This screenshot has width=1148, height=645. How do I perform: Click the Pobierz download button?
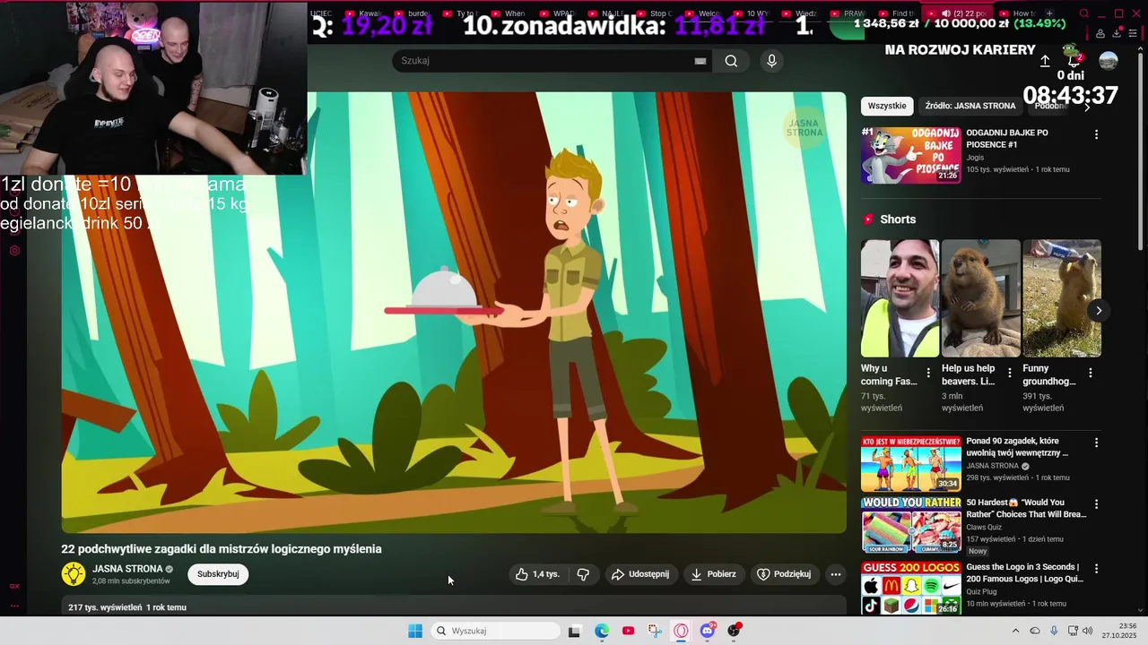click(x=713, y=574)
